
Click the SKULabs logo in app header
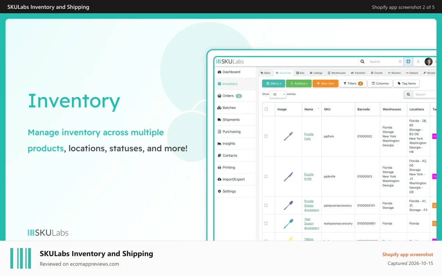point(230,61)
